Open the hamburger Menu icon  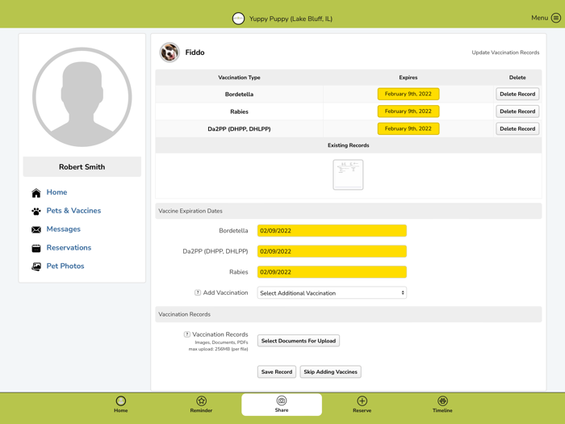point(556,18)
